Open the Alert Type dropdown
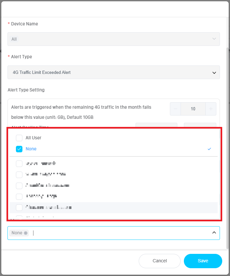Image resolution: width=230 pixels, height=276 pixels. coord(113,72)
